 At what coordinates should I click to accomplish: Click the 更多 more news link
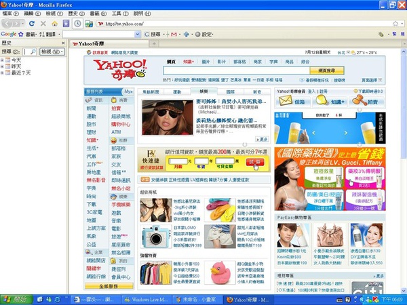coord(262,140)
